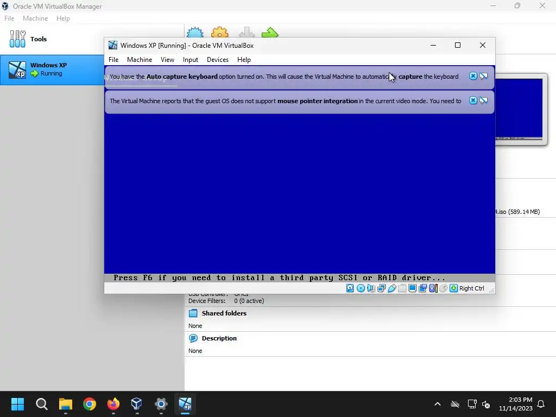Open the clock showing 2:03 PM
The height and width of the screenshot is (417, 556).
[516, 404]
